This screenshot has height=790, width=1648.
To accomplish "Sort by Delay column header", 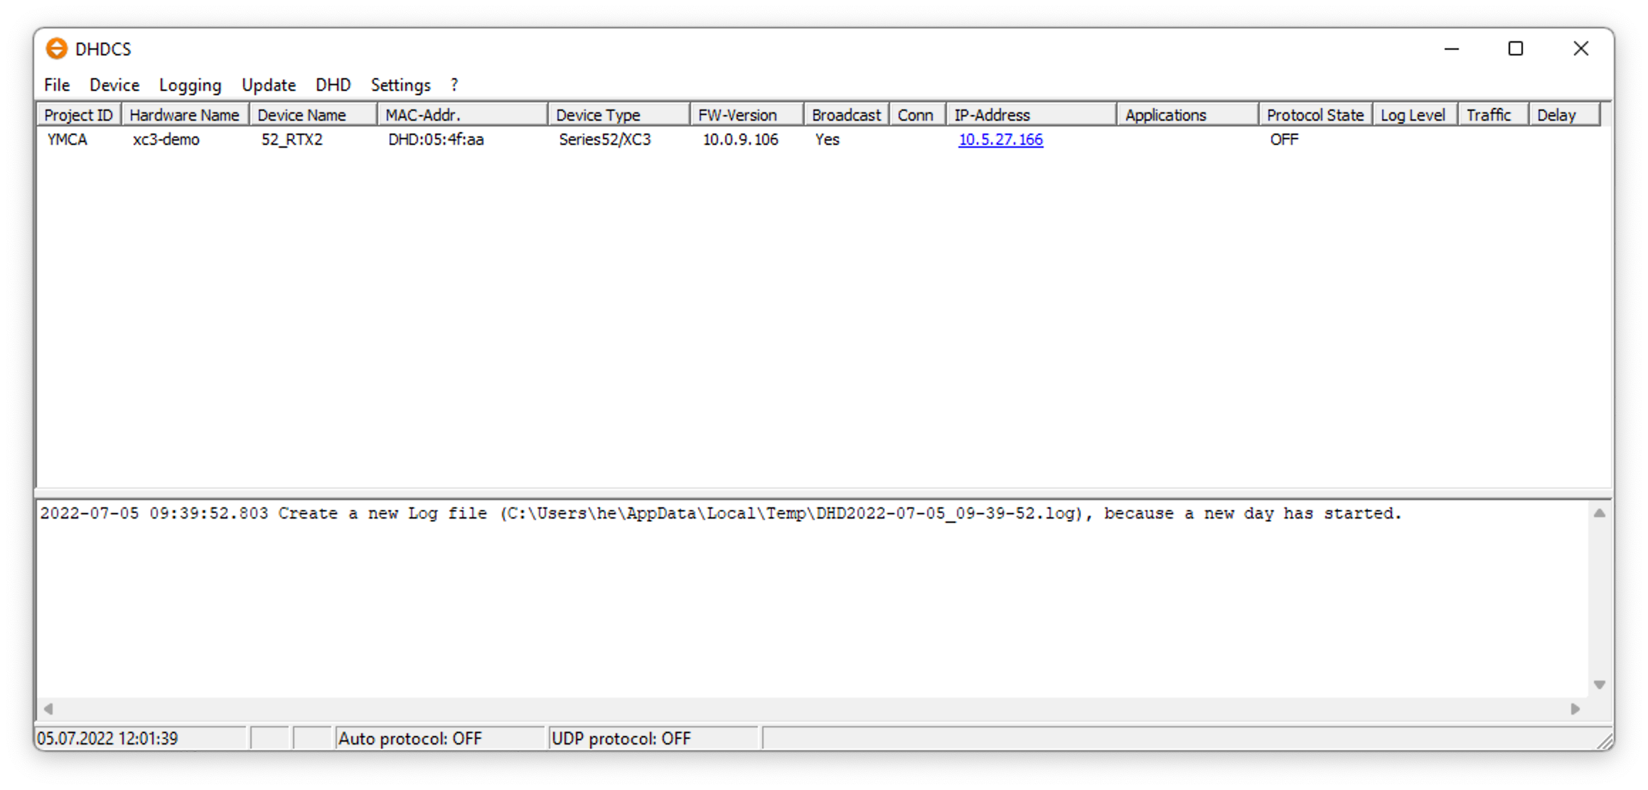I will coord(1565,115).
